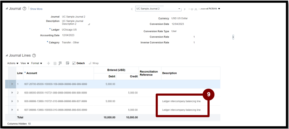The width and height of the screenshot is (289, 129).
Task: Click line 3 intercompany balancing description
Action: (x=182, y=101)
